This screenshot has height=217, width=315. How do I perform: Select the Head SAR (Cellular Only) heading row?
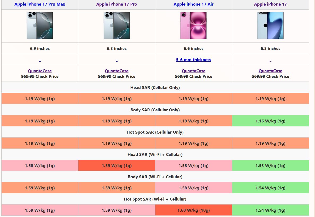[155, 87]
